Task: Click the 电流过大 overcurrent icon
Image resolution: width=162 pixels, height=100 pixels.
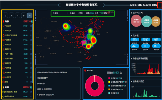Action: coord(4,31)
